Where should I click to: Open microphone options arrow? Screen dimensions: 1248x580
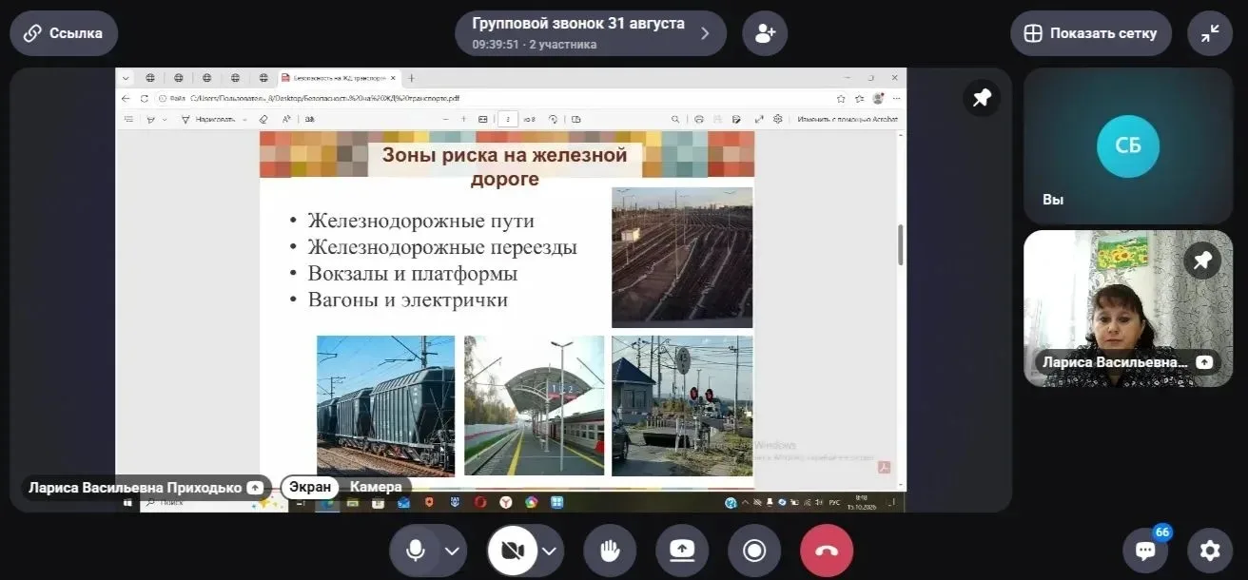pos(453,551)
